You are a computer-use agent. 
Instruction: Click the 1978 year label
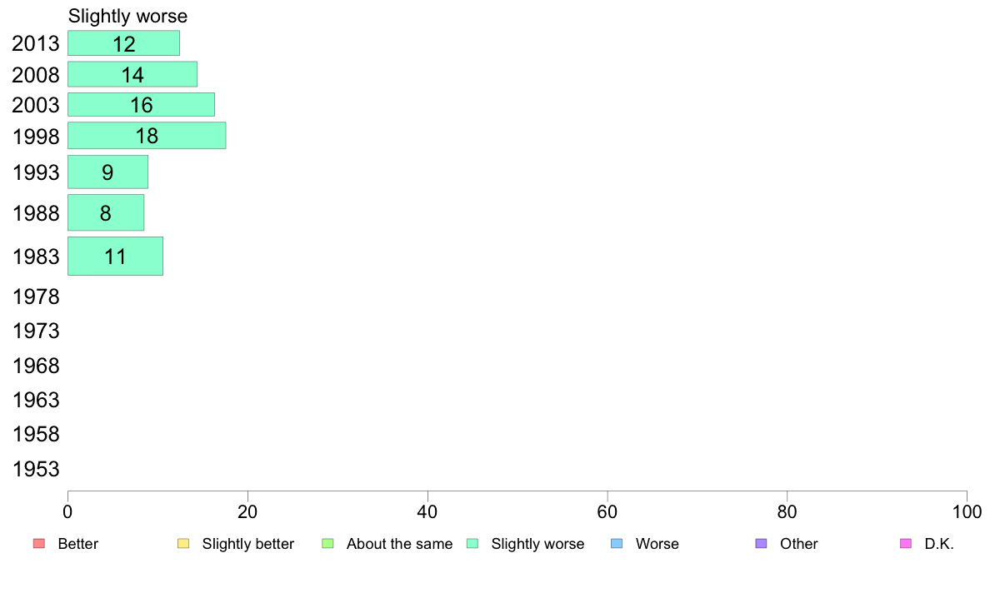[36, 297]
